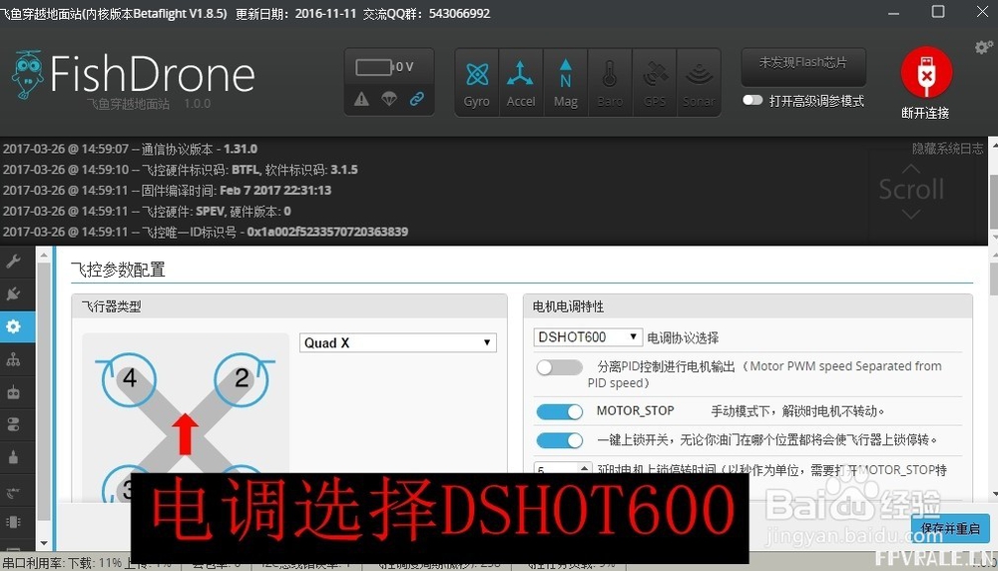Open the Quad X aircraft type dropdown

point(398,342)
